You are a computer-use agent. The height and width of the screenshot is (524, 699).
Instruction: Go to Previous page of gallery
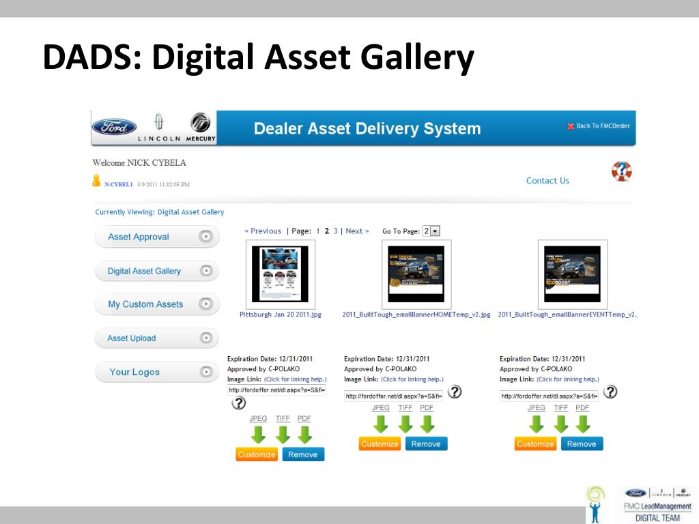(x=263, y=231)
